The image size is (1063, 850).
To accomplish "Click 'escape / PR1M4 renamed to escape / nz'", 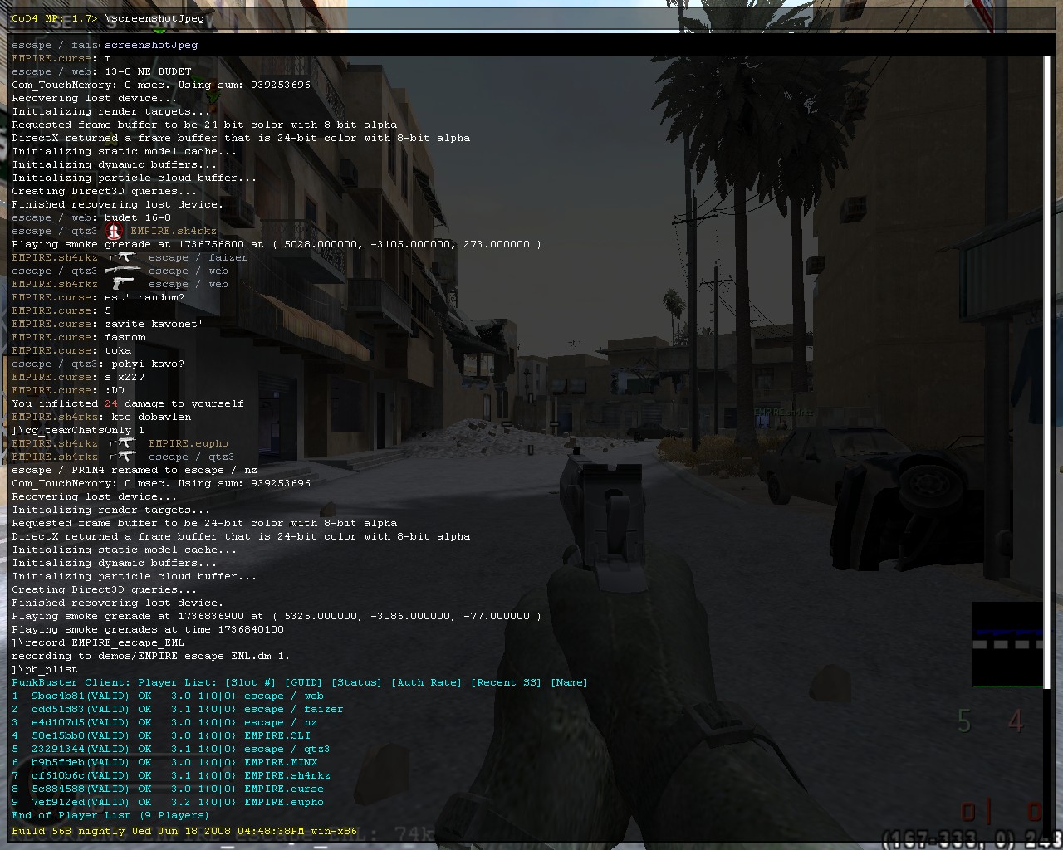I will pyautogui.click(x=135, y=470).
